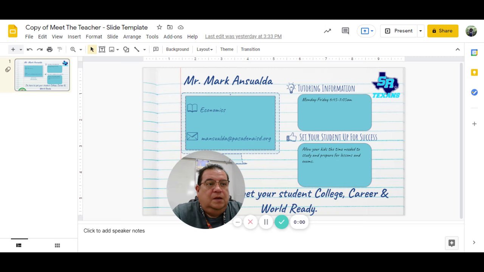Open the Slide menu
Image resolution: width=484 pixels, height=272 pixels.
click(x=113, y=37)
